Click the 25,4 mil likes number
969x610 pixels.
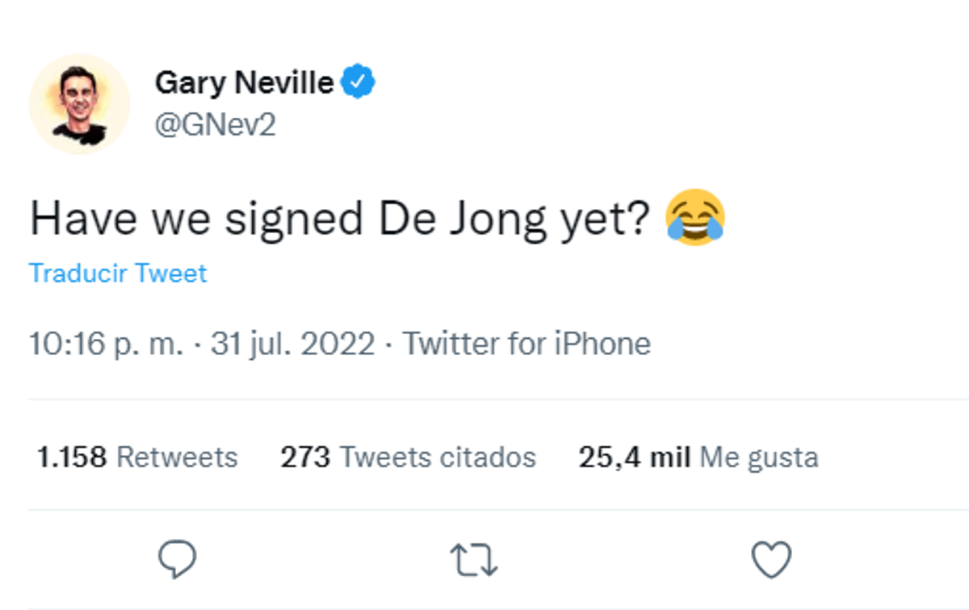pos(634,457)
